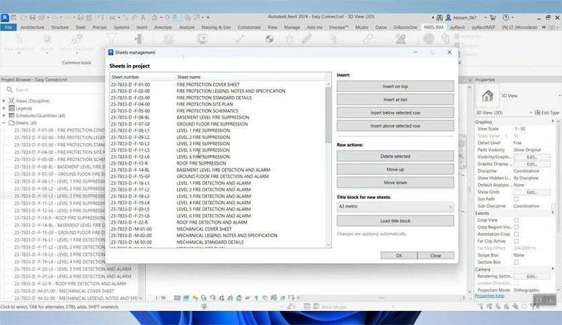Open the user account hessam_067 dropdown arrow
The width and height of the screenshot is (562, 325).
pos(485,17)
